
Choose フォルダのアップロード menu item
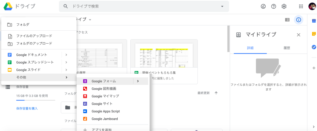[x=39, y=43]
